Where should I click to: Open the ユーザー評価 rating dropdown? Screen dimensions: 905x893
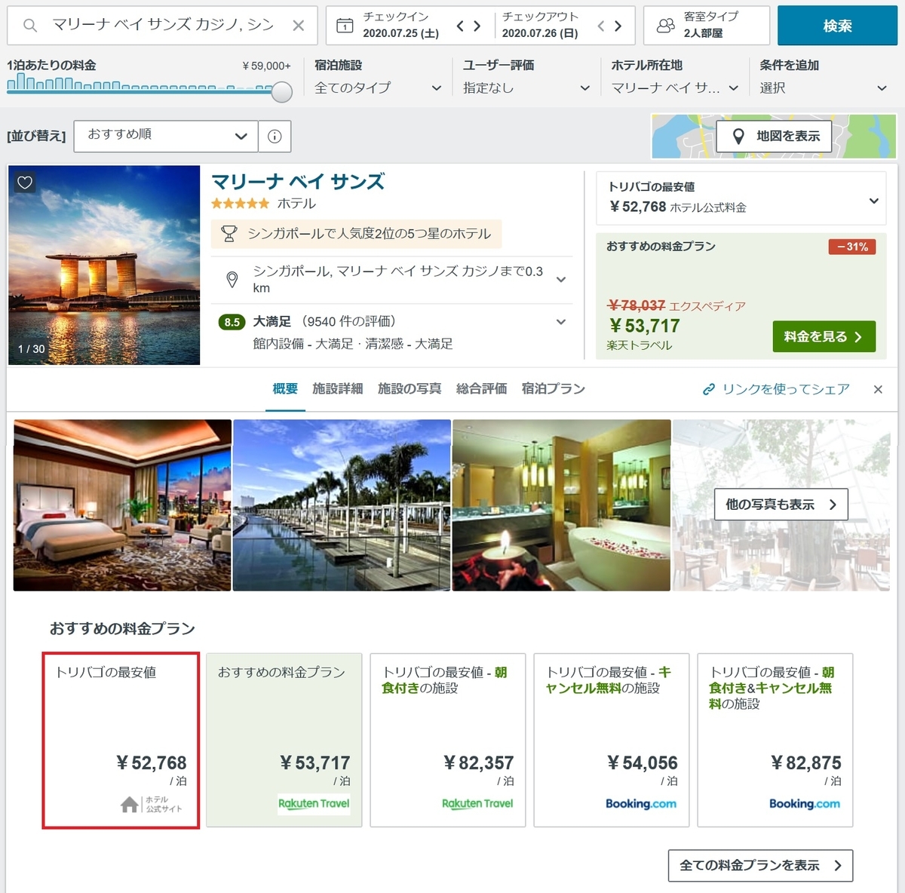tap(526, 88)
